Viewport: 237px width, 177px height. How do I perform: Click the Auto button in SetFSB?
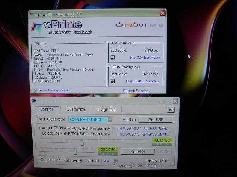pos(164,152)
